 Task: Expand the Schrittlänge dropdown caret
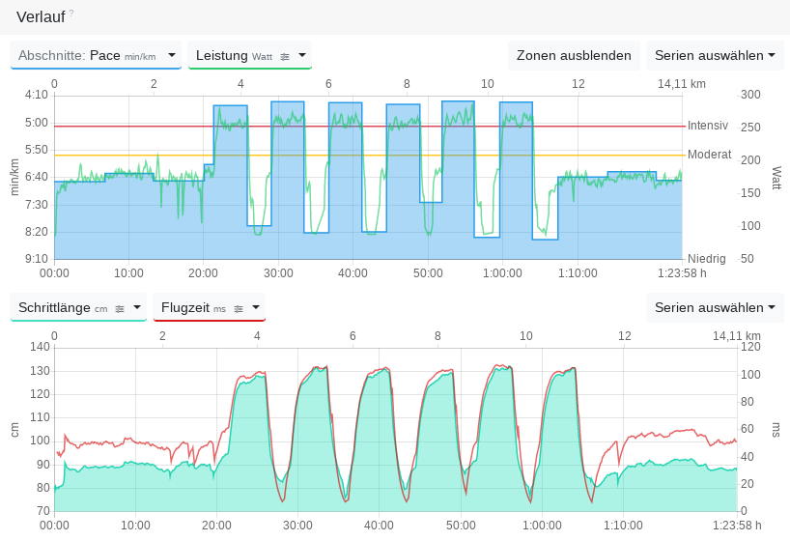pyautogui.click(x=137, y=308)
